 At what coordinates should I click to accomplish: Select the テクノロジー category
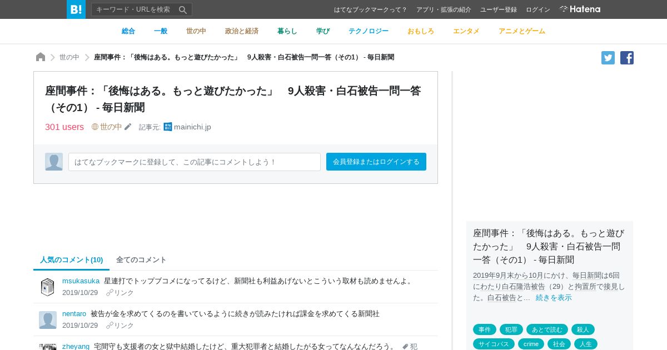click(369, 31)
